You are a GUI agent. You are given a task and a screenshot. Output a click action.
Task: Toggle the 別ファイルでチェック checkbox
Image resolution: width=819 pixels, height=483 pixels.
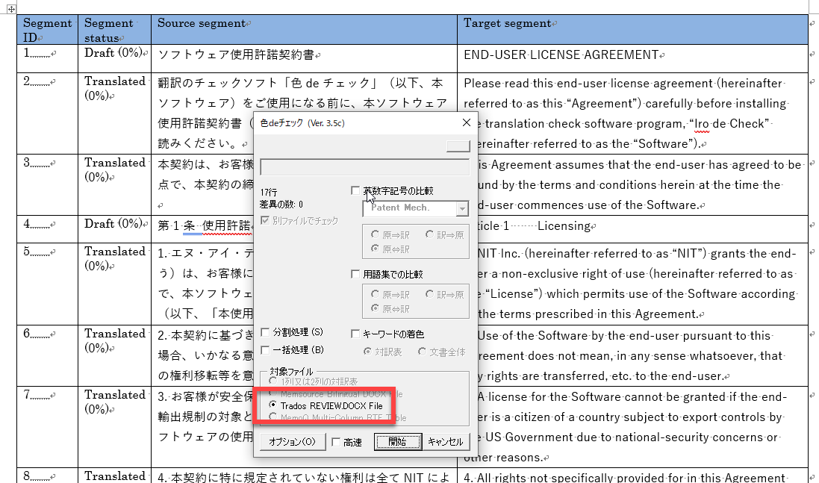pyautogui.click(x=266, y=221)
